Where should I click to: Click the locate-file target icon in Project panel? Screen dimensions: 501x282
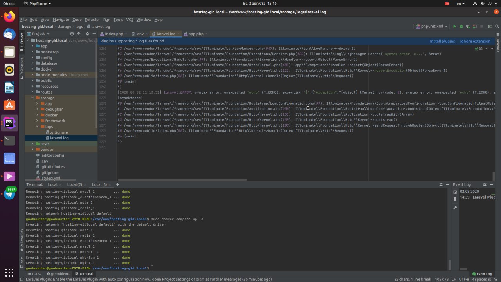coord(72,34)
